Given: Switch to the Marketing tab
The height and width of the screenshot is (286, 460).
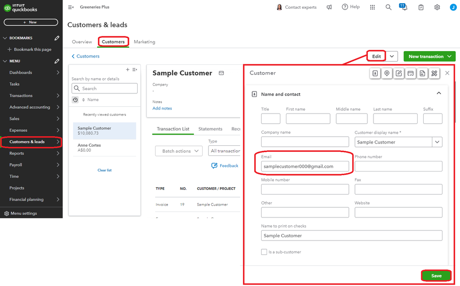Looking at the screenshot, I should point(145,42).
